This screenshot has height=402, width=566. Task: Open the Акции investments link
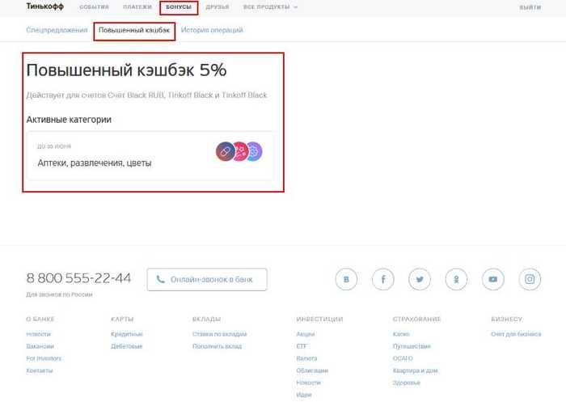pyautogui.click(x=306, y=334)
